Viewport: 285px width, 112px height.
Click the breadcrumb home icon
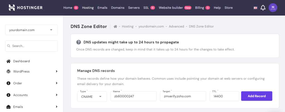click(x=115, y=26)
